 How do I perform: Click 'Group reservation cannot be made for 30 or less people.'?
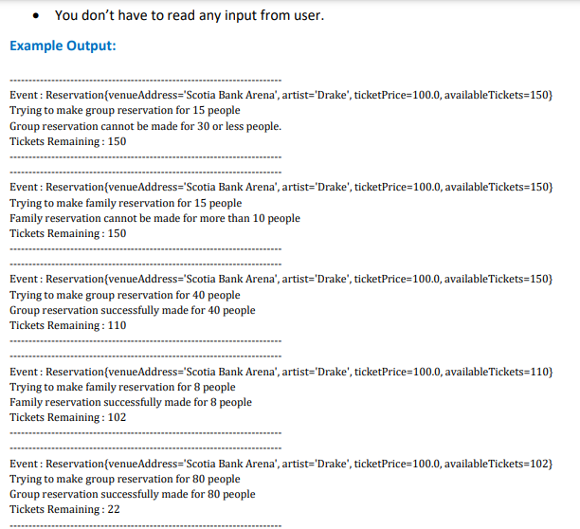[x=145, y=126]
